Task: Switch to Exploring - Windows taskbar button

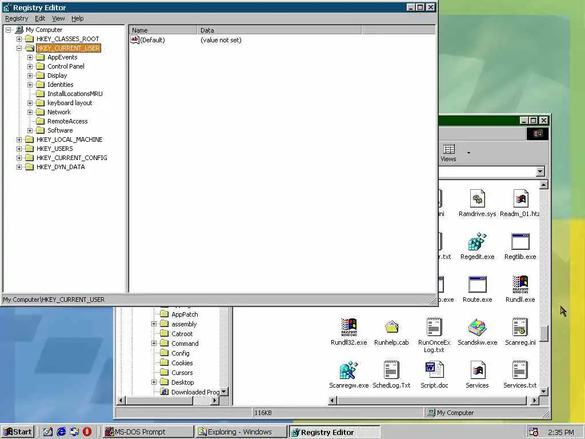Action: [x=241, y=432]
